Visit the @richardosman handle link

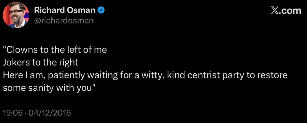pos(64,21)
